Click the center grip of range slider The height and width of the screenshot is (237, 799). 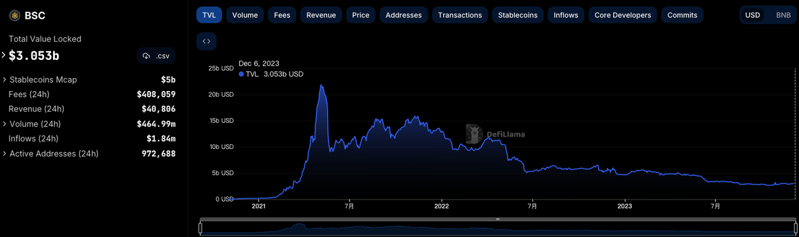click(x=498, y=220)
